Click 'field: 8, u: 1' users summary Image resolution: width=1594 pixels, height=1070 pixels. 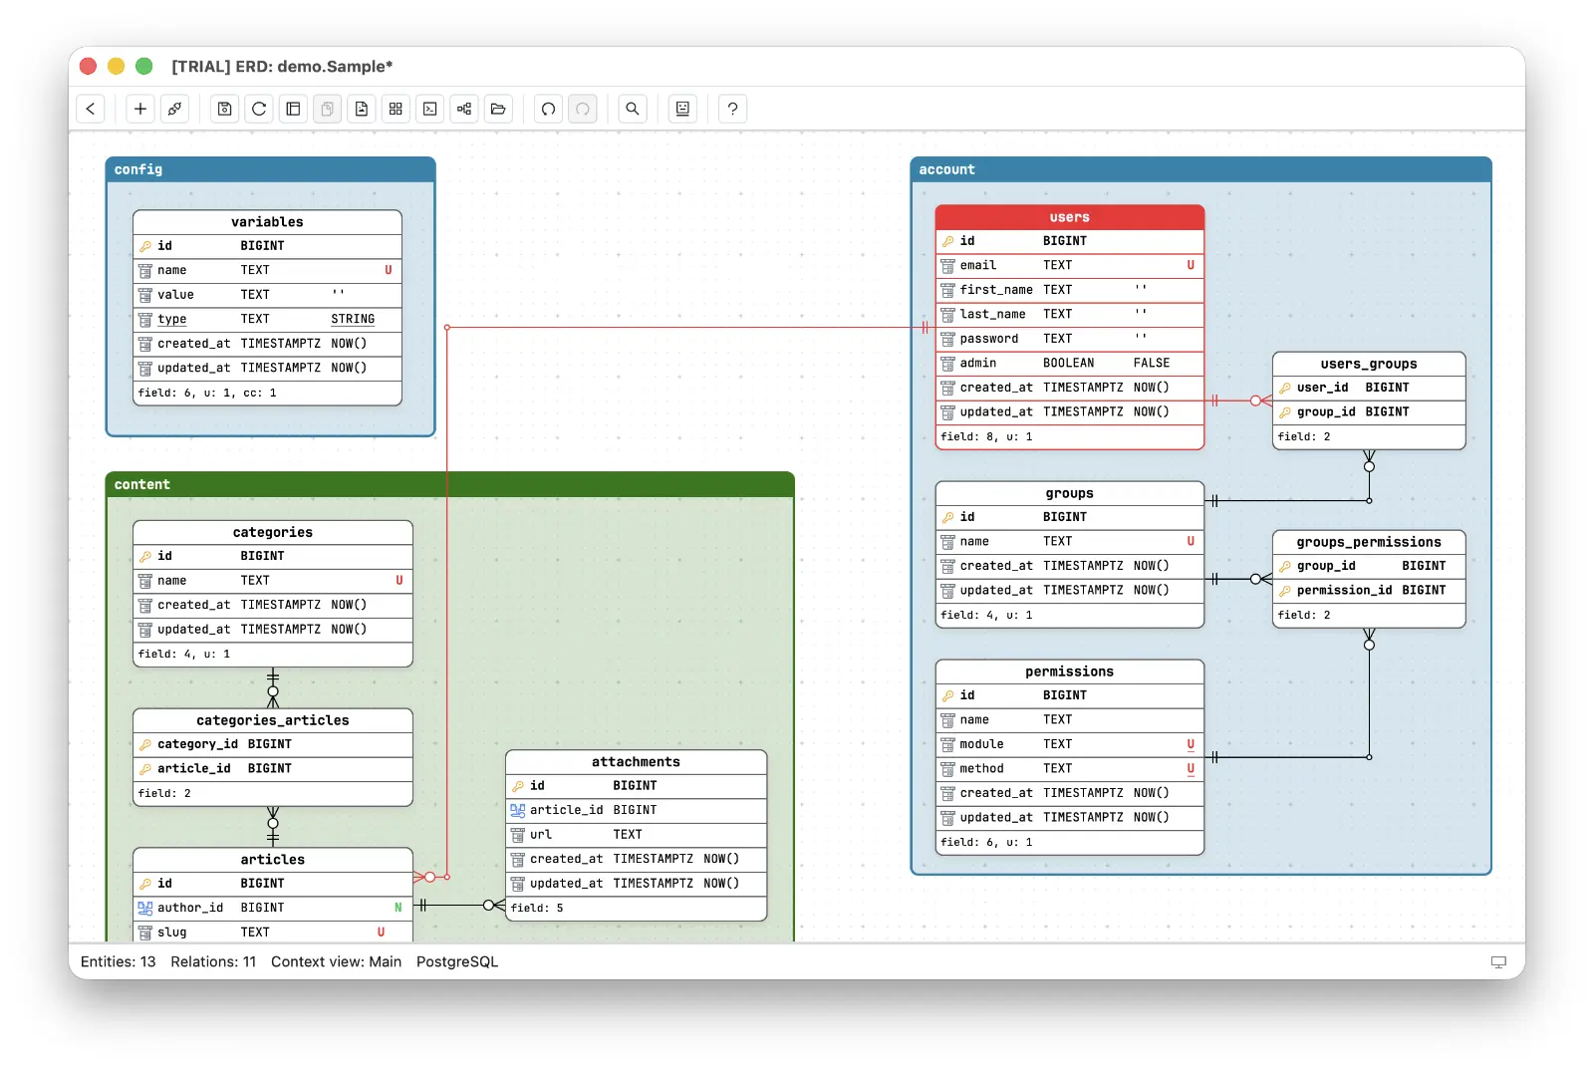click(986, 436)
